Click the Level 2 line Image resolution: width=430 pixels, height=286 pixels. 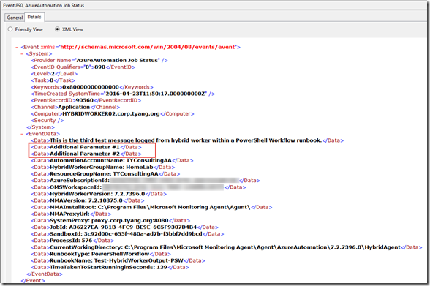pos(54,74)
